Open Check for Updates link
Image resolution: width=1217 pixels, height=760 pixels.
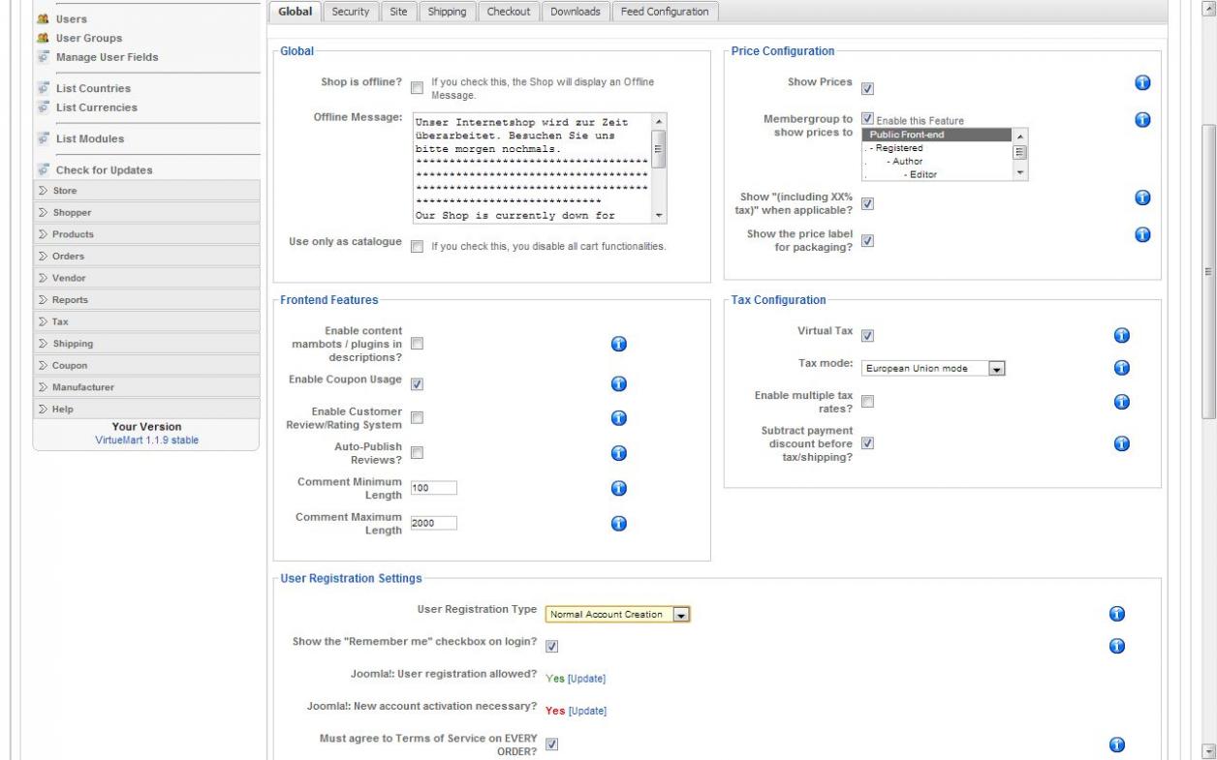(x=104, y=170)
